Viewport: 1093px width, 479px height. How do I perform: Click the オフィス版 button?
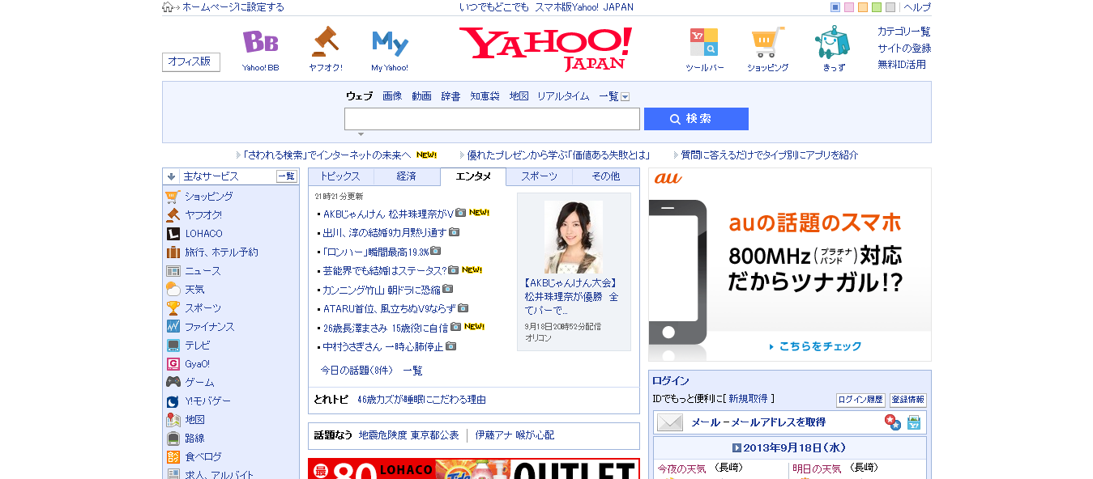coord(191,61)
